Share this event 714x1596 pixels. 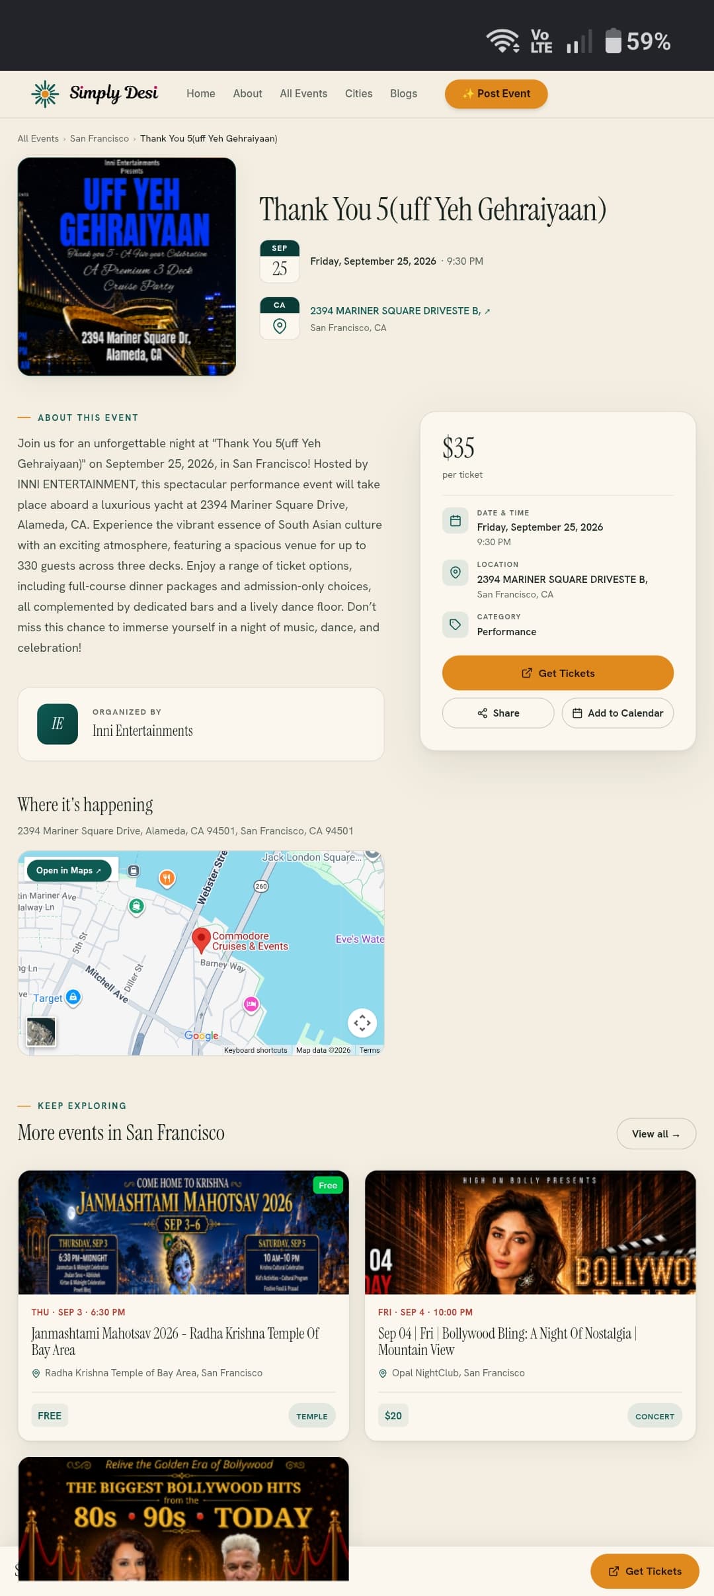click(498, 713)
